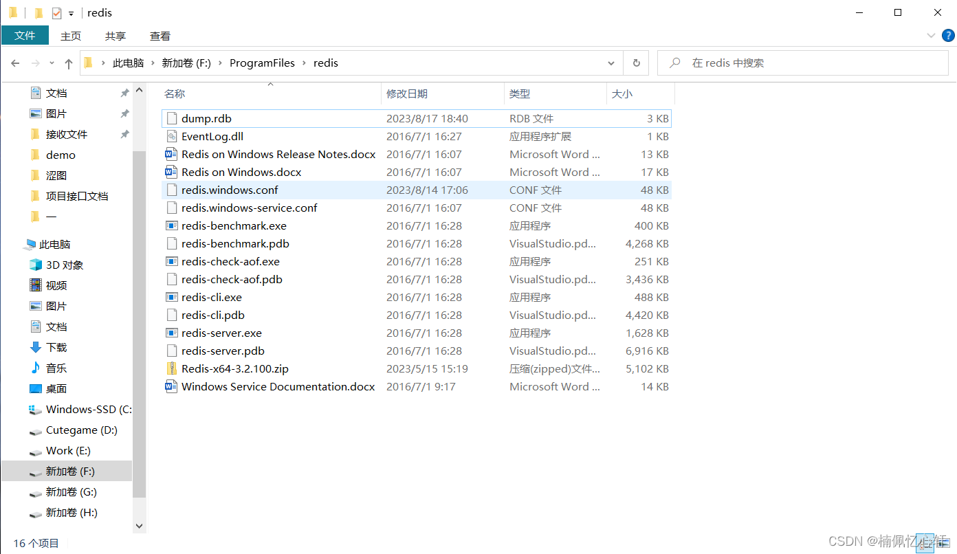Expand ProgramFiles breadcrumb chevron
This screenshot has width=957, height=554.
point(305,63)
